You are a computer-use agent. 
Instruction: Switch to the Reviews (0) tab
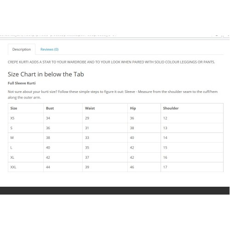(x=49, y=49)
